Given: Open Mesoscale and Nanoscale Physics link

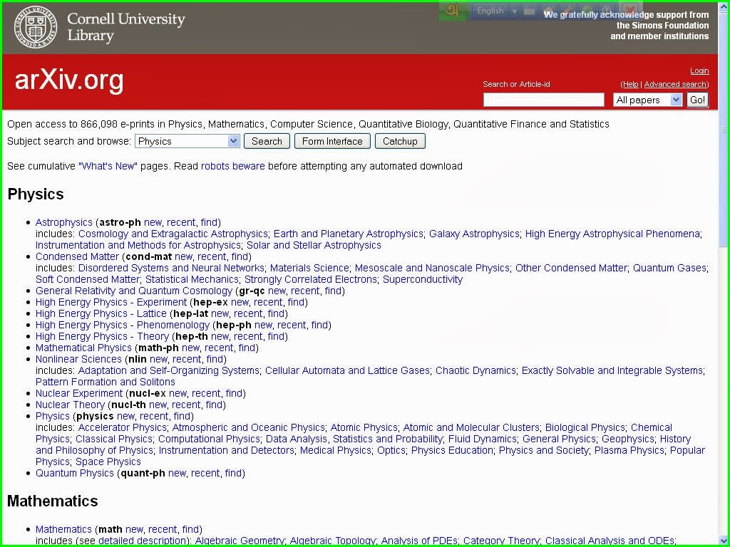Looking at the screenshot, I should (x=432, y=268).
